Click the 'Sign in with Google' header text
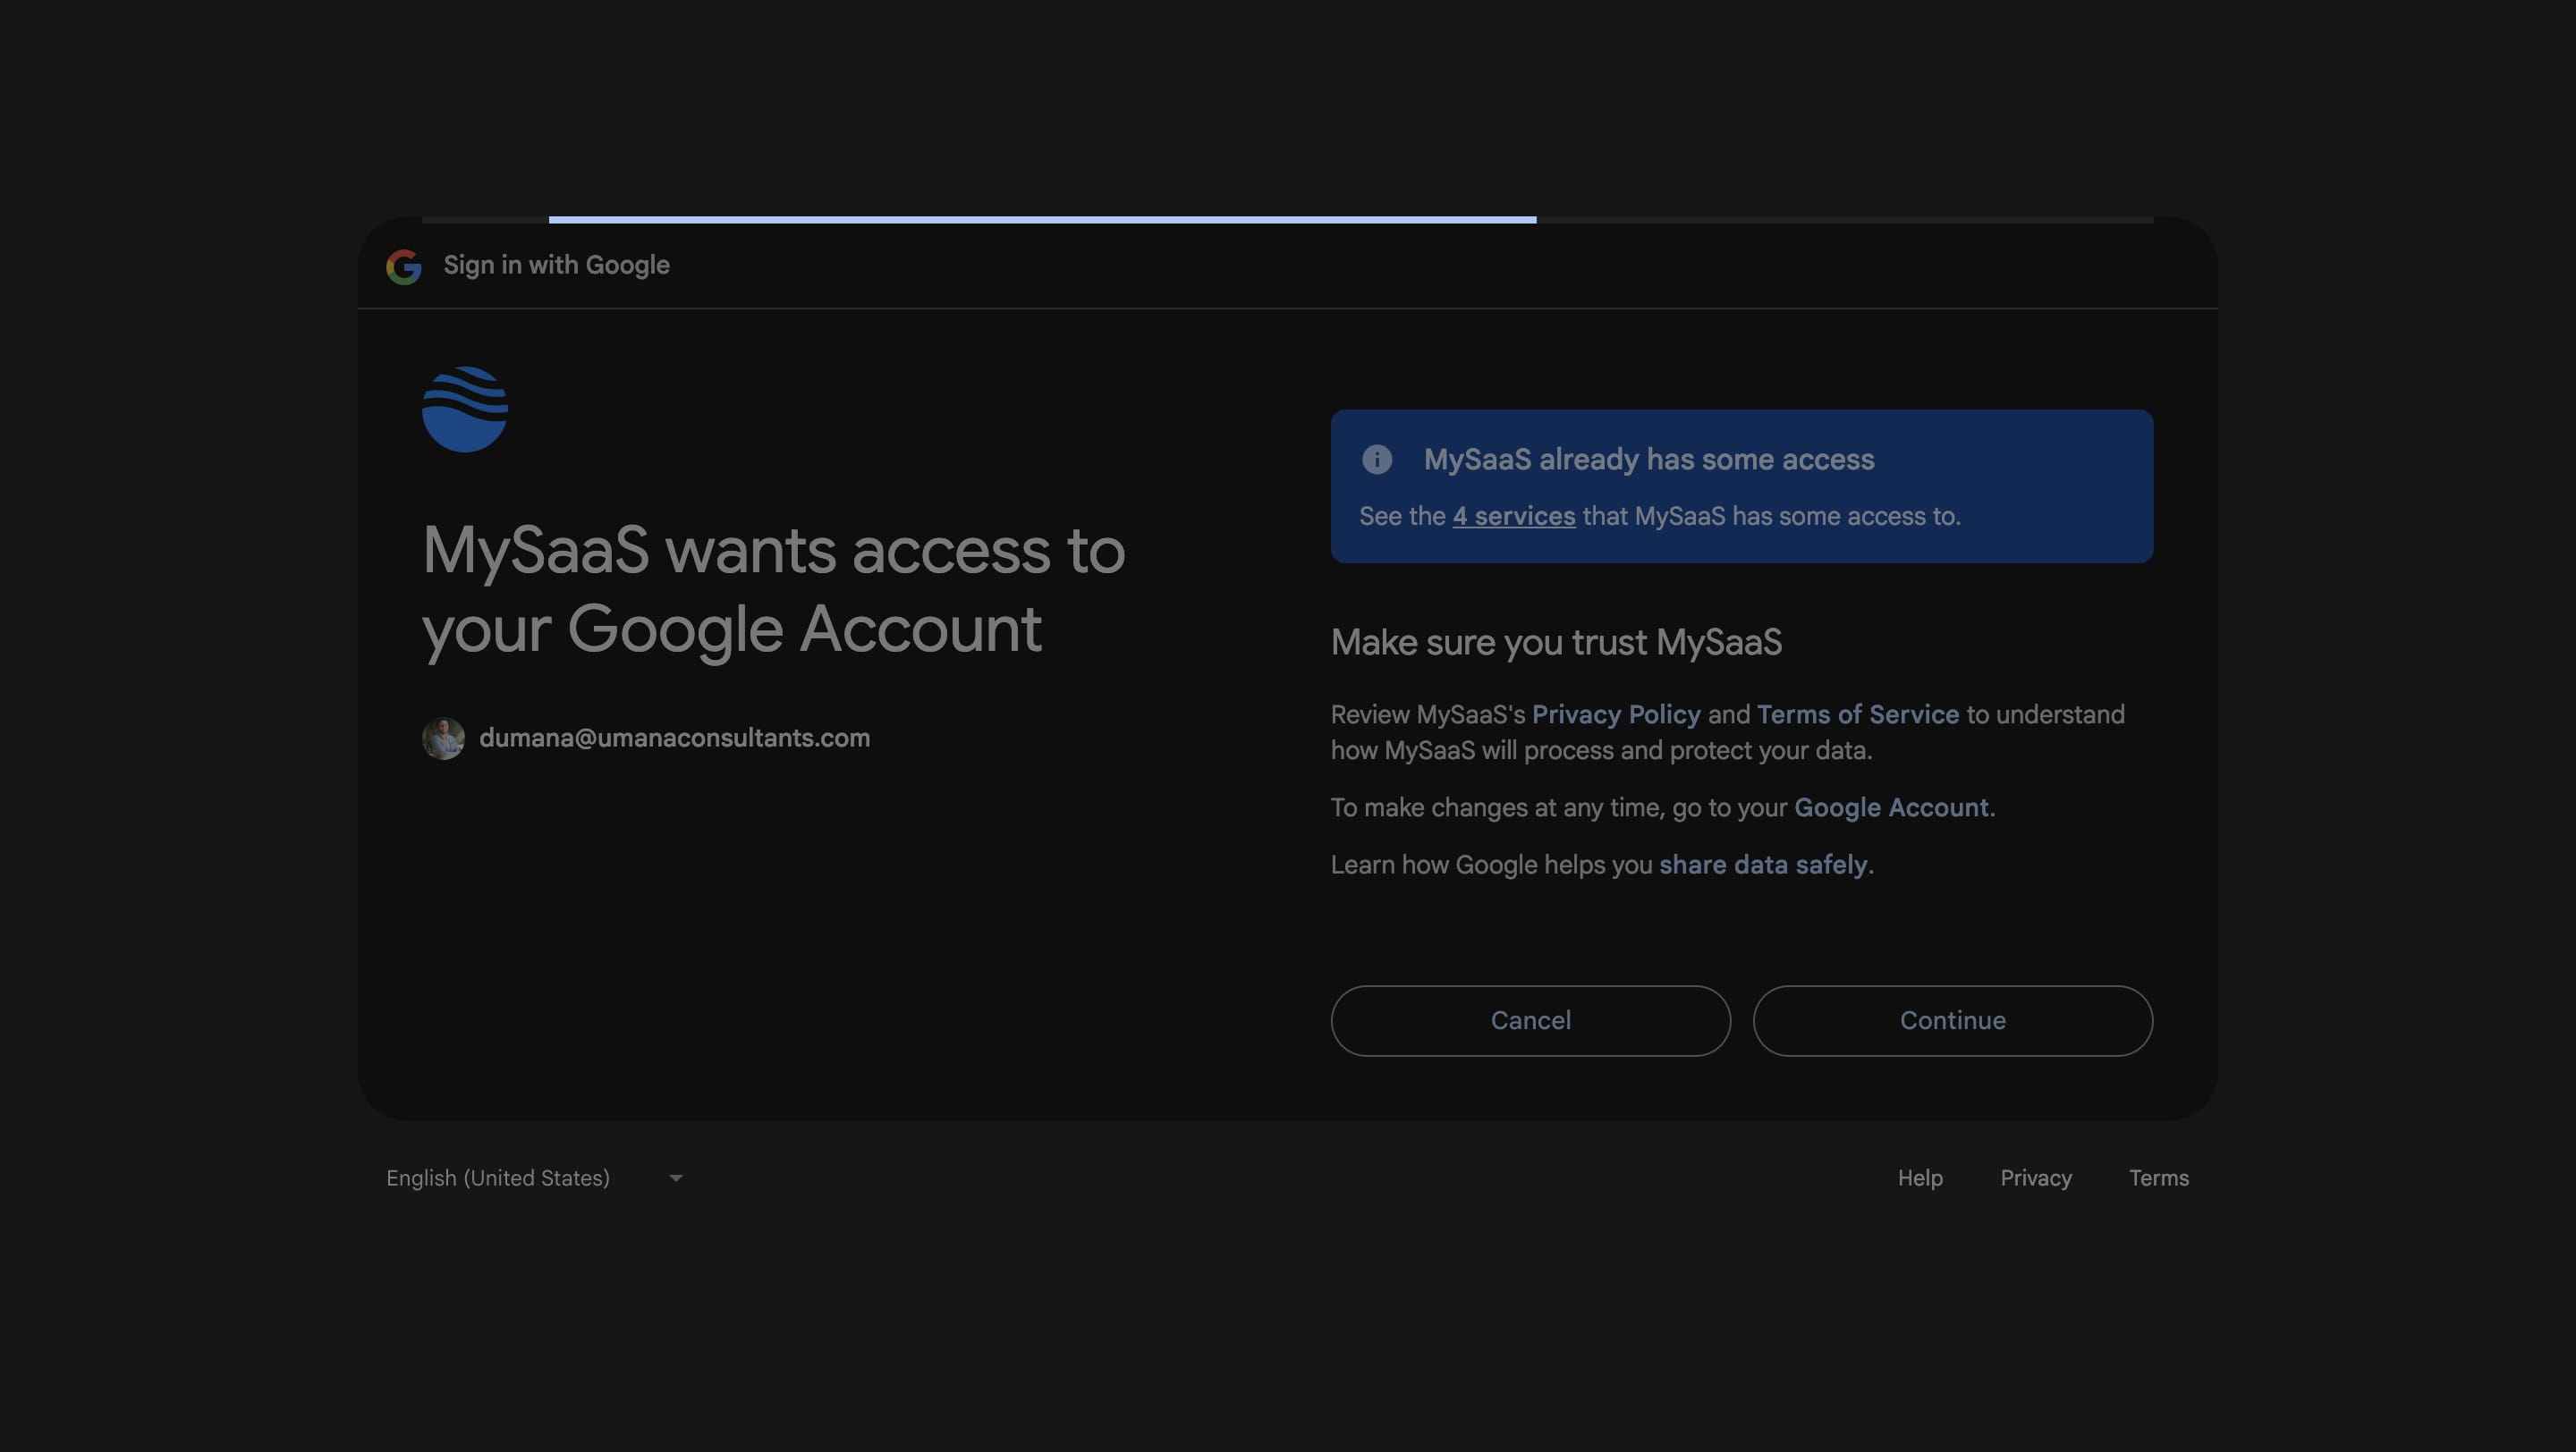This screenshot has height=1452, width=2576. (556, 265)
